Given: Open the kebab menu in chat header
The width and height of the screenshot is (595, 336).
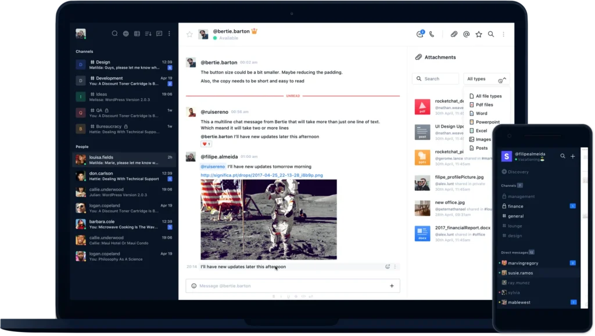Looking at the screenshot, I should point(503,34).
